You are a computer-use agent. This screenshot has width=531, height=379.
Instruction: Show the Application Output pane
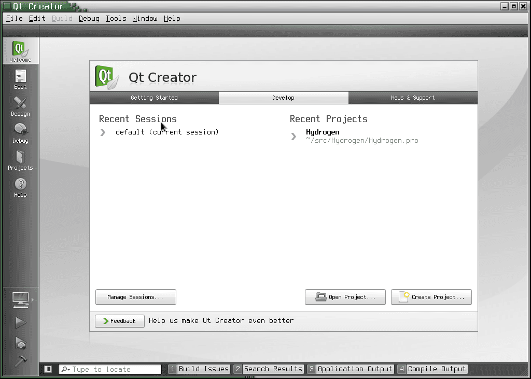[351, 369]
